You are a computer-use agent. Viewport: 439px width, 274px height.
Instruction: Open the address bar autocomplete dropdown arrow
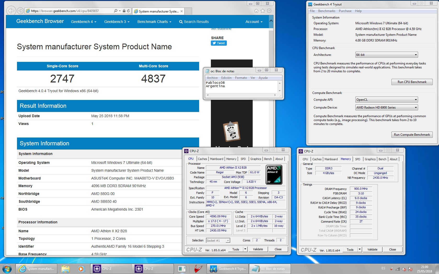[x=120, y=11]
